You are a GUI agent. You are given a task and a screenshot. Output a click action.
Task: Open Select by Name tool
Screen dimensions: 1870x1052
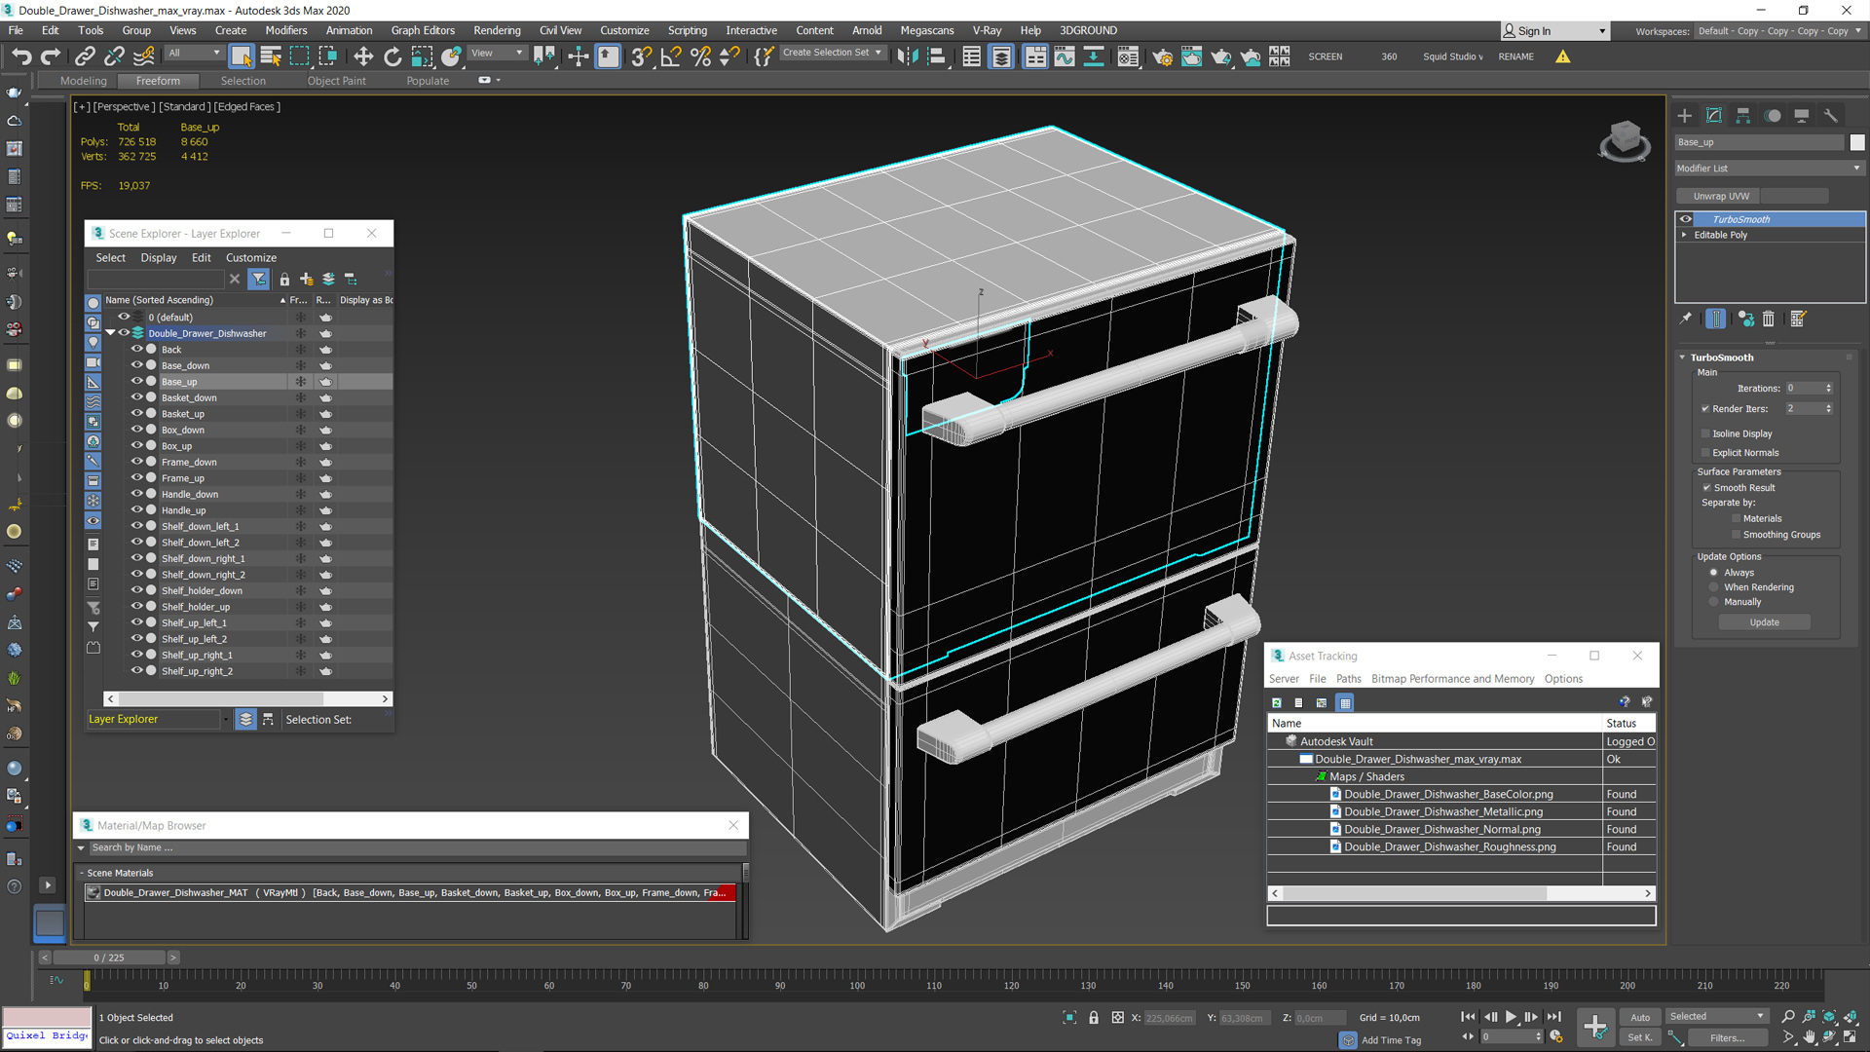[271, 56]
